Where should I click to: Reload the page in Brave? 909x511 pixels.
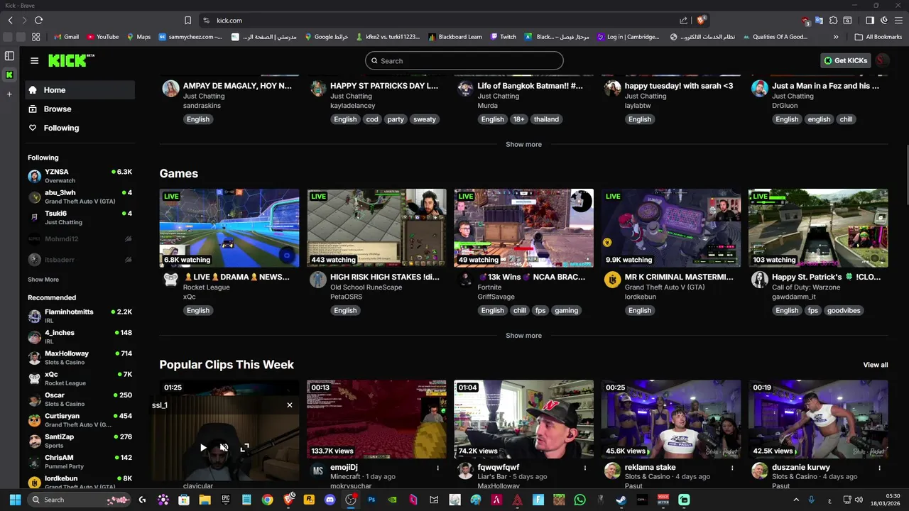[x=38, y=21]
